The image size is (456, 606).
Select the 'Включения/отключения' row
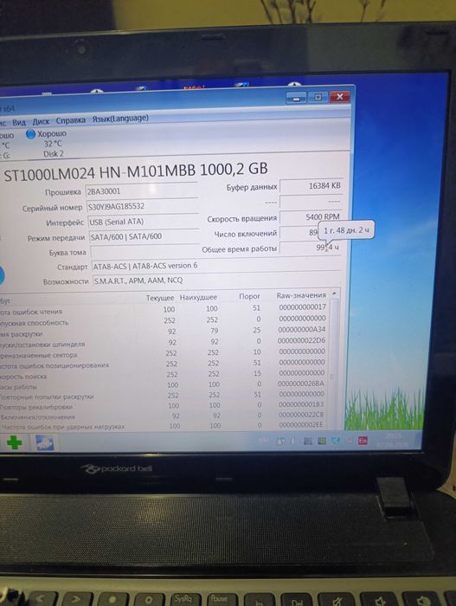click(164, 416)
